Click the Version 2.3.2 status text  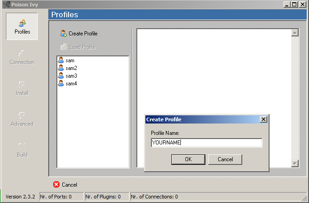point(20,197)
